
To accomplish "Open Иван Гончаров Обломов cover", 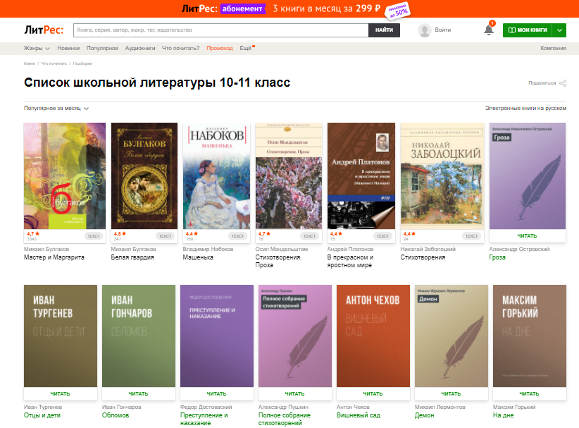I will 139,336.
